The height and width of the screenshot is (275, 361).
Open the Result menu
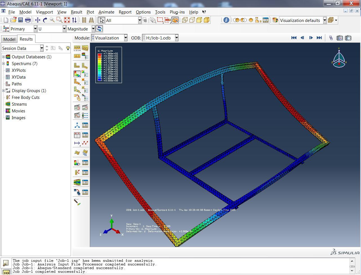click(x=76, y=12)
